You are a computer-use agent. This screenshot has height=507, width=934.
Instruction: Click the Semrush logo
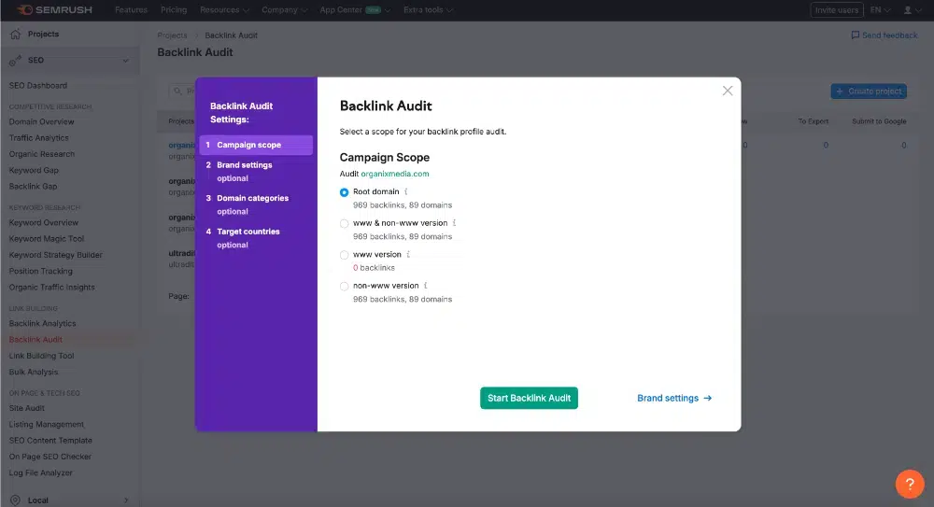tap(54, 10)
